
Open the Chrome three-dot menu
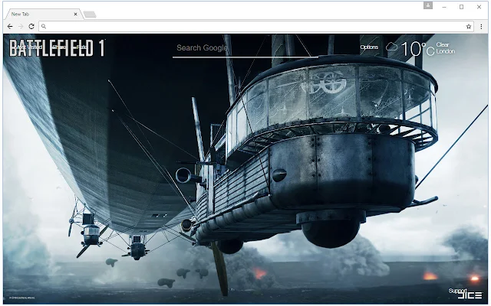(x=481, y=27)
